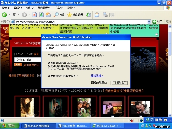Click the 點這裡了解自己有多紅 link
172x129 pixels.
tap(21, 76)
